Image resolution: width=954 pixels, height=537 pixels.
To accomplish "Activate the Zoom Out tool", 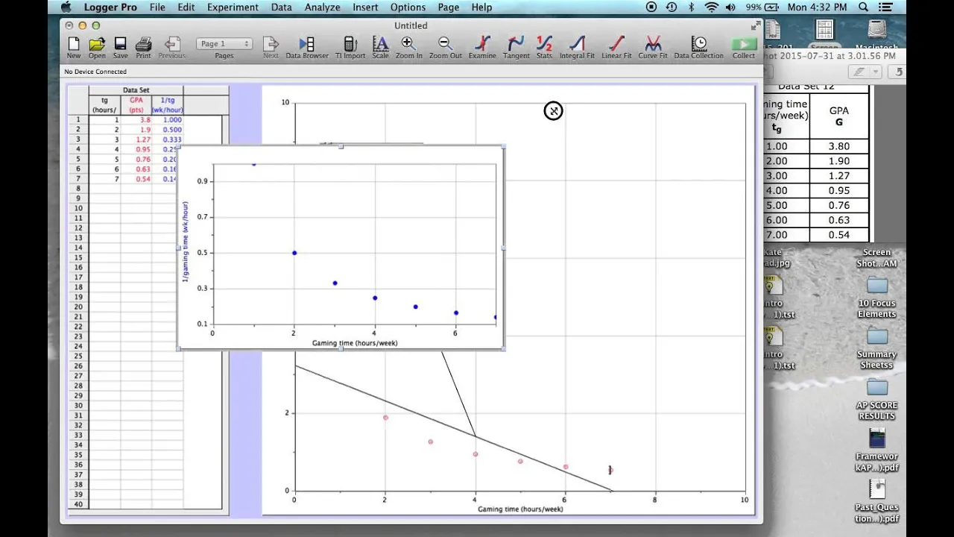I will tap(445, 48).
